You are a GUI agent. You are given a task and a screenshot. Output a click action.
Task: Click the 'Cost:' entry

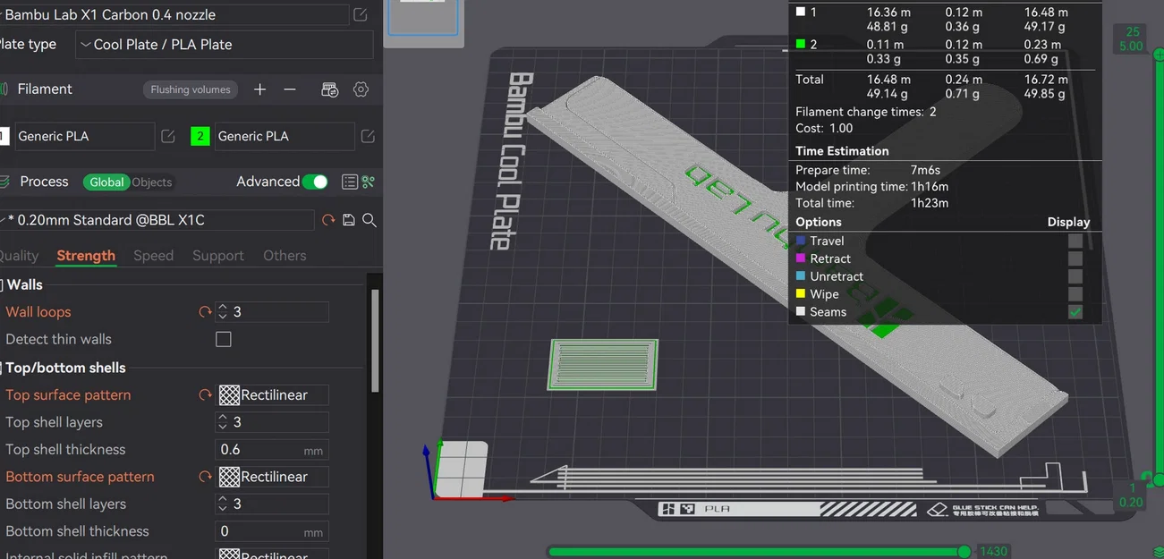824,129
